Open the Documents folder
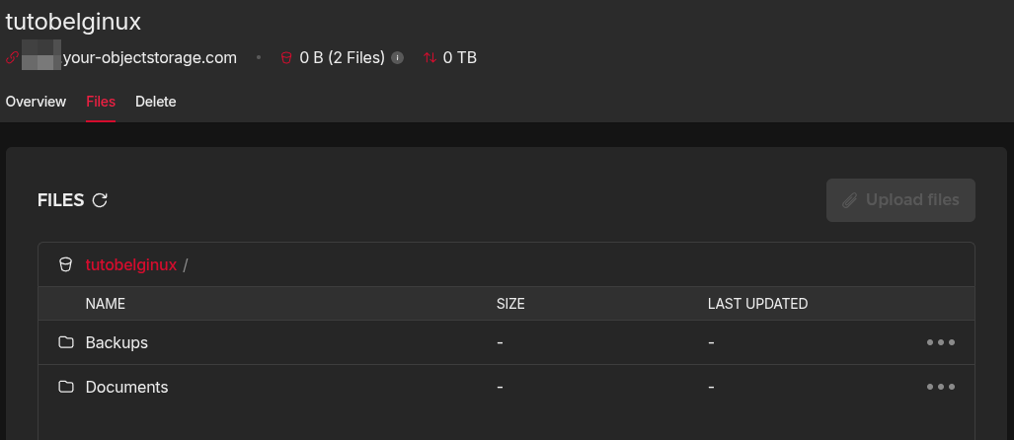The width and height of the screenshot is (1014, 440). click(x=126, y=387)
